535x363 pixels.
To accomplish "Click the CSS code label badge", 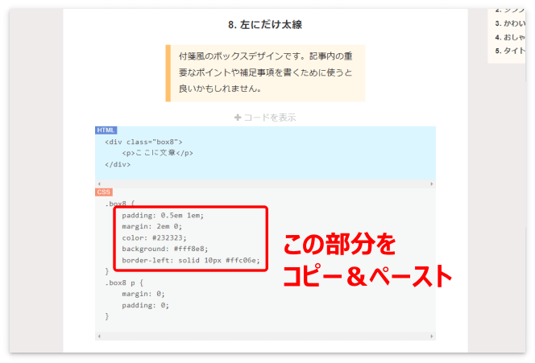I will [103, 192].
